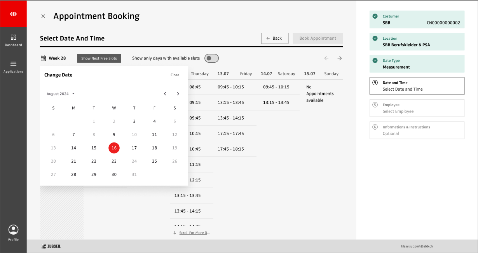Click the SBB logo in the sidebar
The height and width of the screenshot is (253, 478).
click(13, 14)
